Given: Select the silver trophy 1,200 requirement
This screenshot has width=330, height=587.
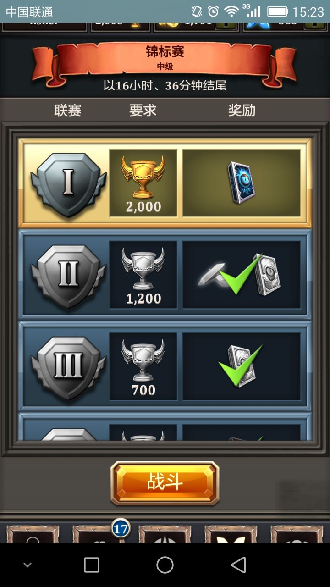Looking at the screenshot, I should point(143,275).
